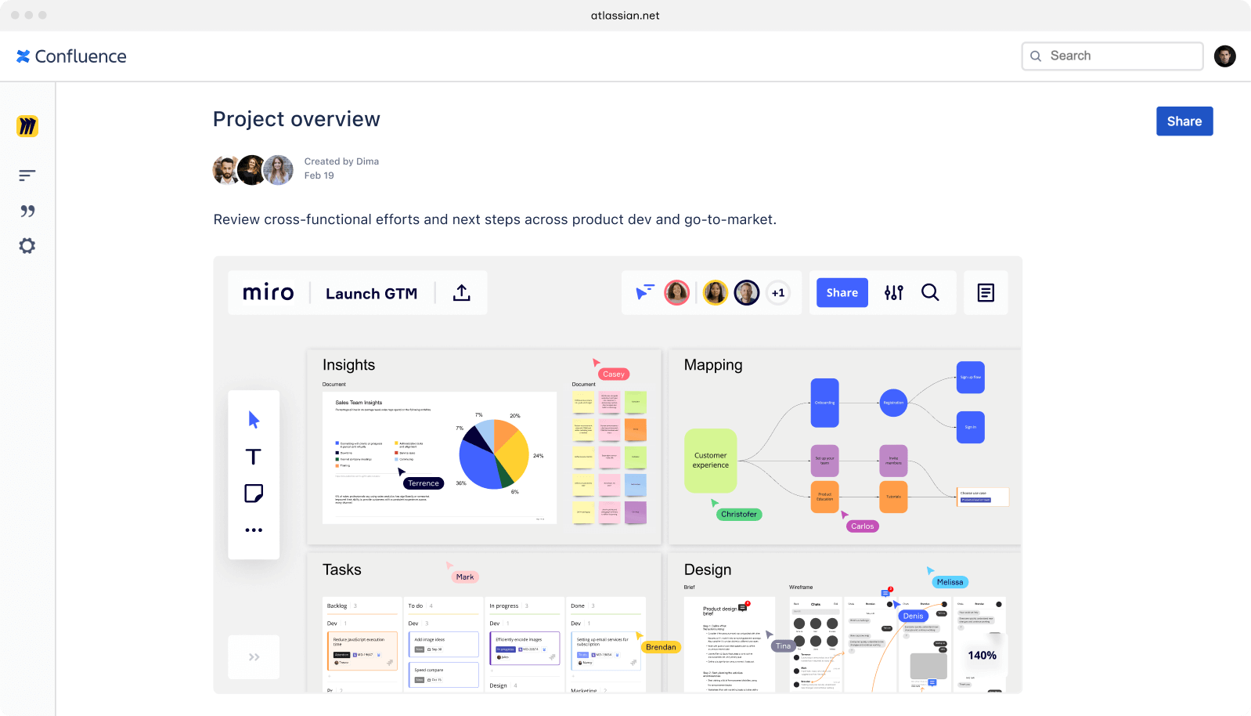Click the Tasks frame title
1251x716 pixels.
click(342, 570)
